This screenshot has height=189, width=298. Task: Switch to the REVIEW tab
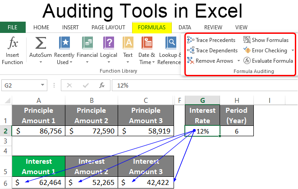[x=213, y=28]
